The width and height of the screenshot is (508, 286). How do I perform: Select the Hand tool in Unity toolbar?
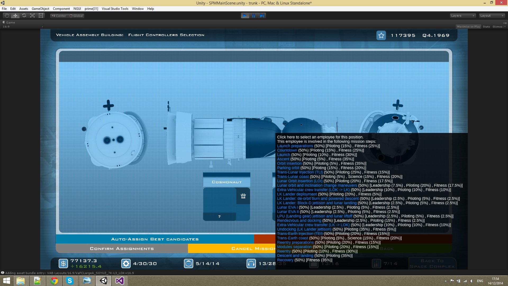coord(7,16)
